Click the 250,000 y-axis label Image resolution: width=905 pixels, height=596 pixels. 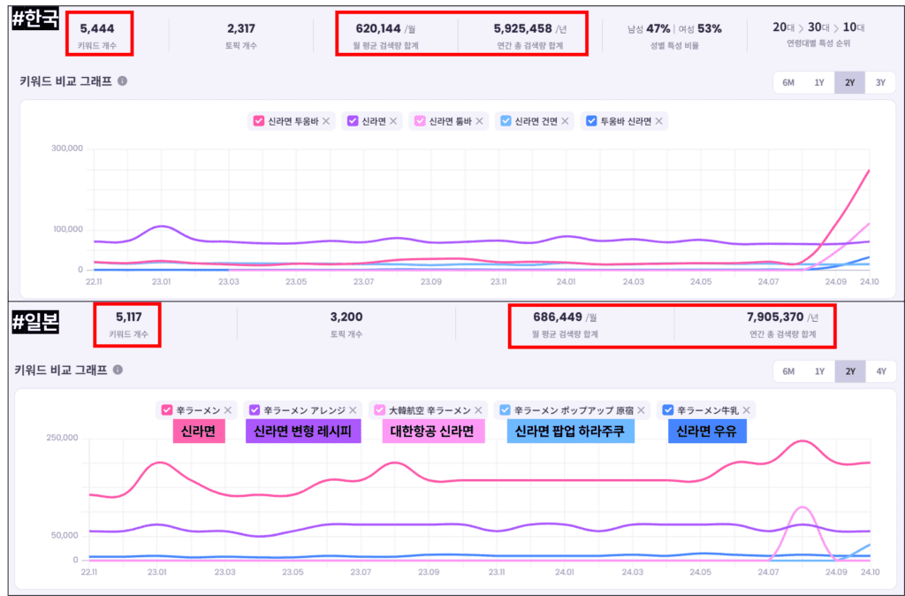(x=63, y=438)
